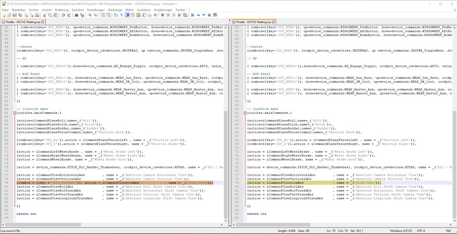
Task: Collapse the line 61 fold in left pane
Action: click(15, 113)
